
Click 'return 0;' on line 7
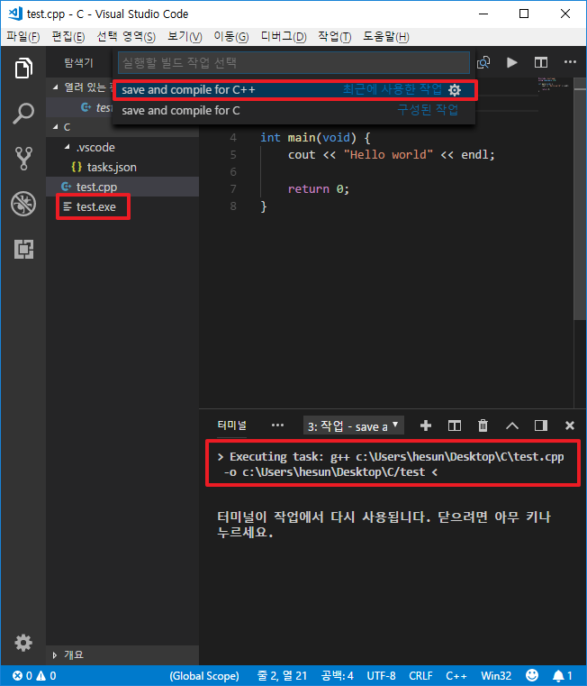point(318,189)
